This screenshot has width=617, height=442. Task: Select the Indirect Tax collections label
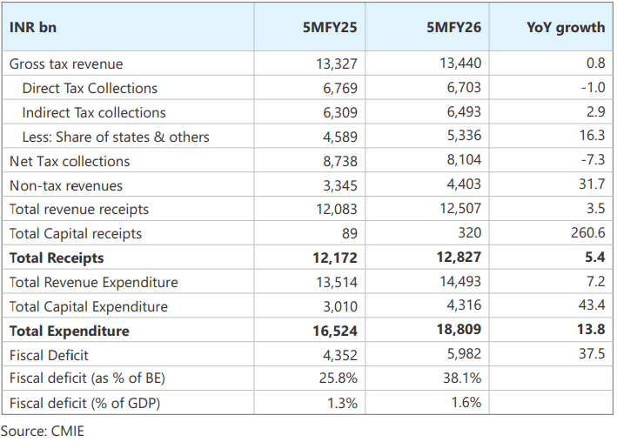(x=94, y=112)
